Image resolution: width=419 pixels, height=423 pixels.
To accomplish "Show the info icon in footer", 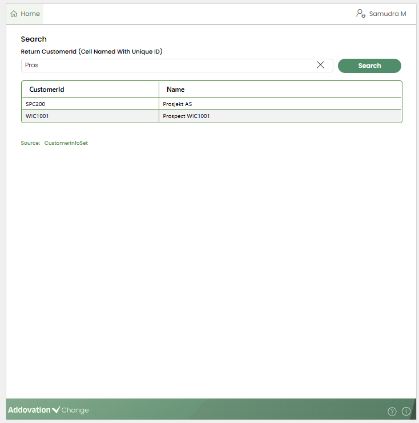I will (406, 412).
